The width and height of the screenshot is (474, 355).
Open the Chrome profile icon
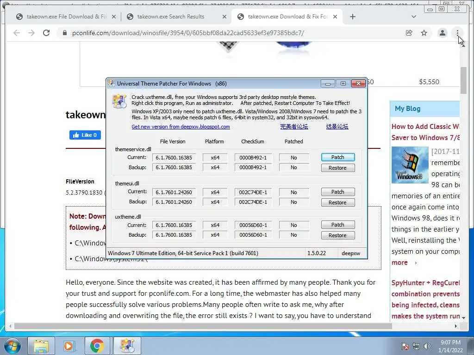[x=442, y=33]
